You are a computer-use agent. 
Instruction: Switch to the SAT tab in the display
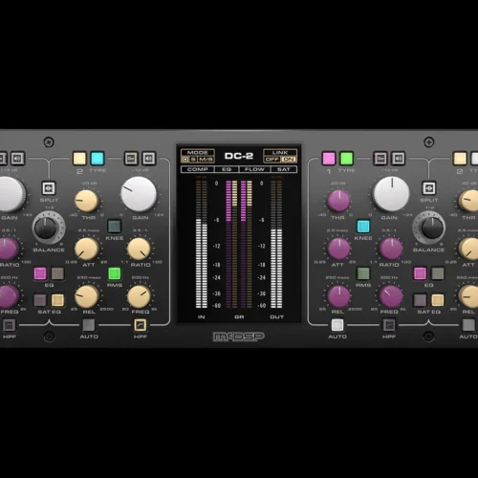[283, 169]
